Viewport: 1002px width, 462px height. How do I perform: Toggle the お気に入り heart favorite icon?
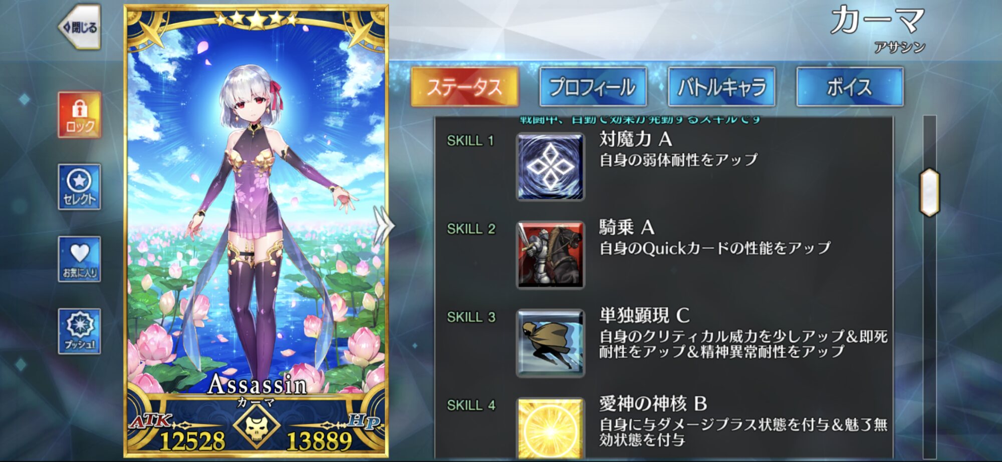coord(80,259)
